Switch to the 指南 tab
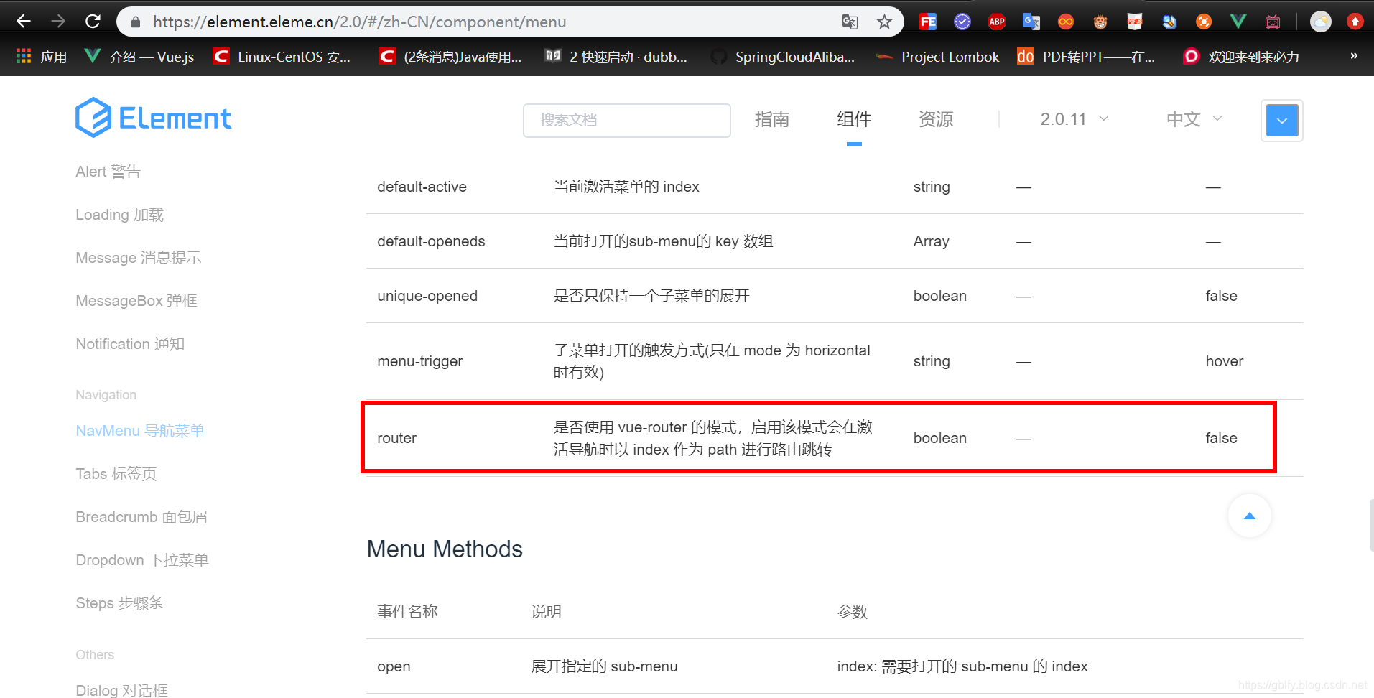Viewport: 1374px width, 698px height. pyautogui.click(x=772, y=119)
